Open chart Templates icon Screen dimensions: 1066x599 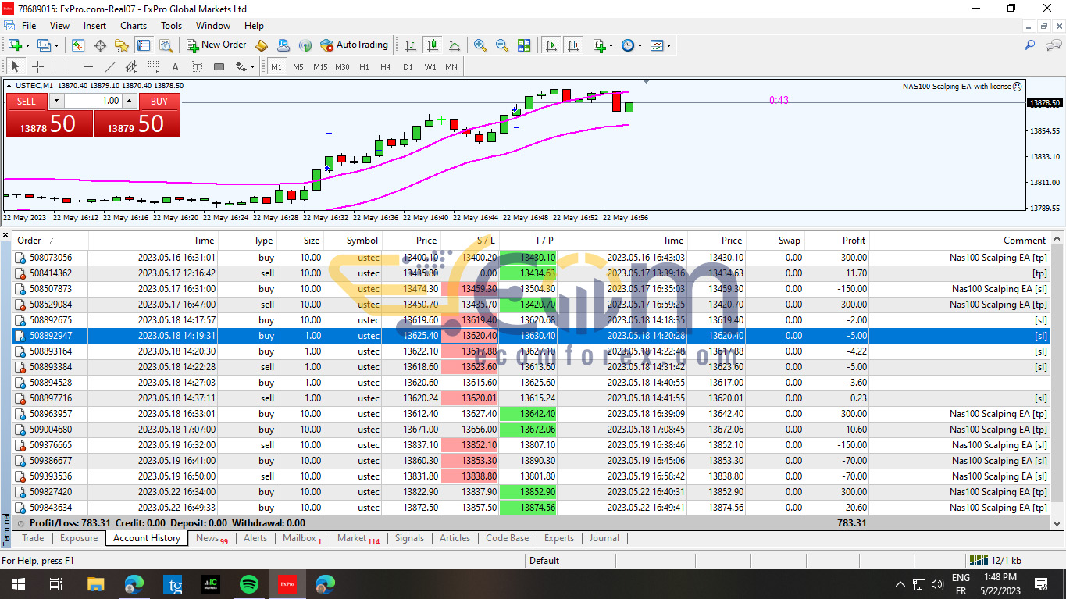[657, 45]
